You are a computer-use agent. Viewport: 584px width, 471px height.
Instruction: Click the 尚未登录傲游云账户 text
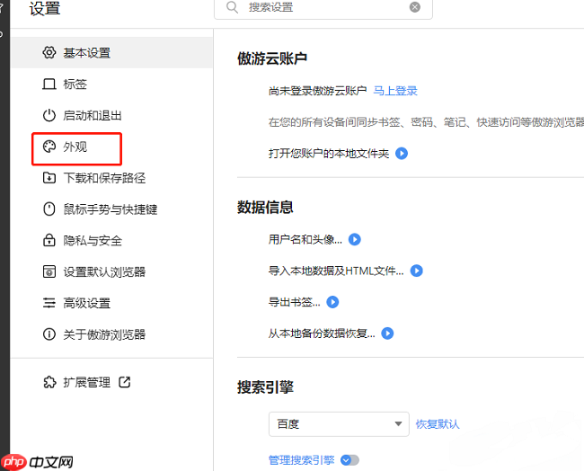(318, 91)
